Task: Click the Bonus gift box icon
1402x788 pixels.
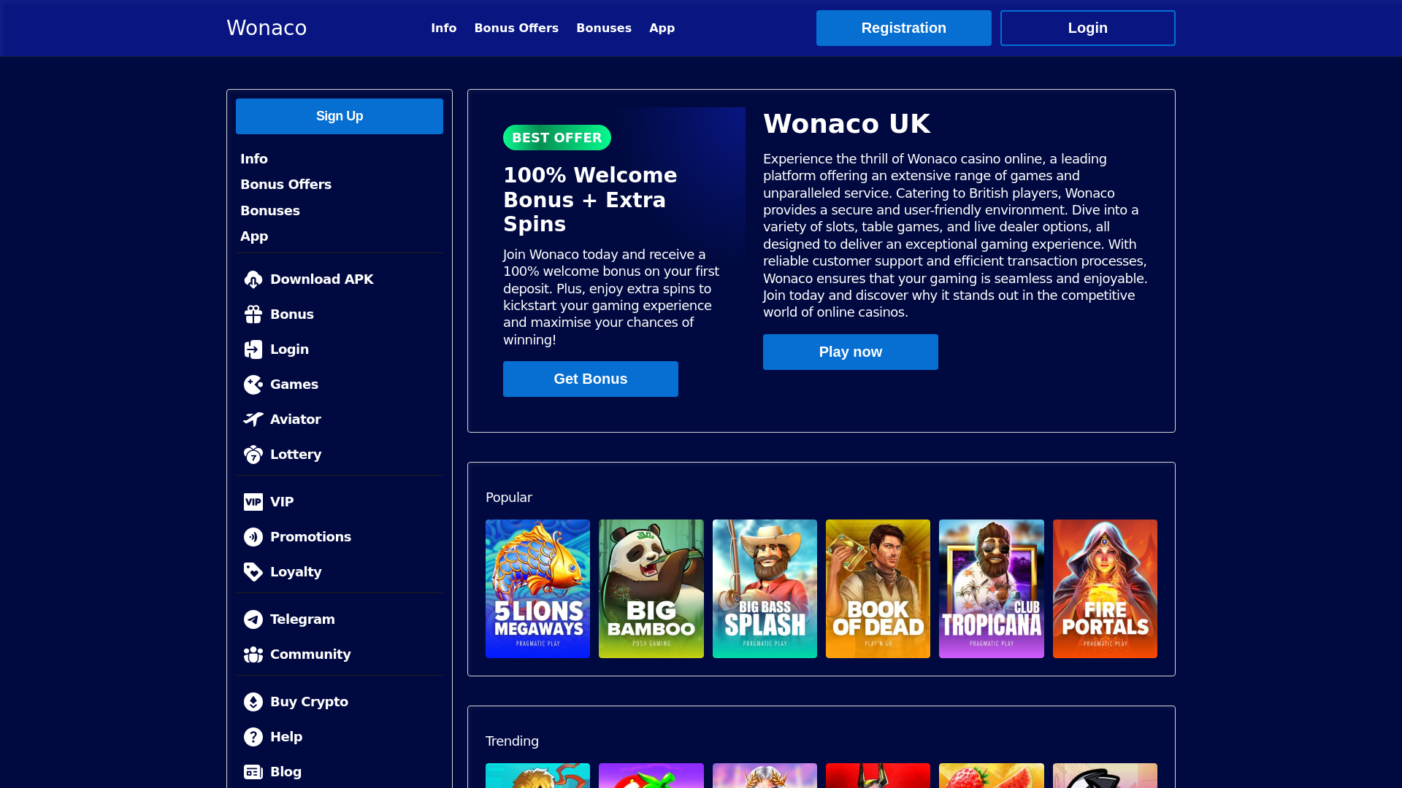Action: pos(253,314)
